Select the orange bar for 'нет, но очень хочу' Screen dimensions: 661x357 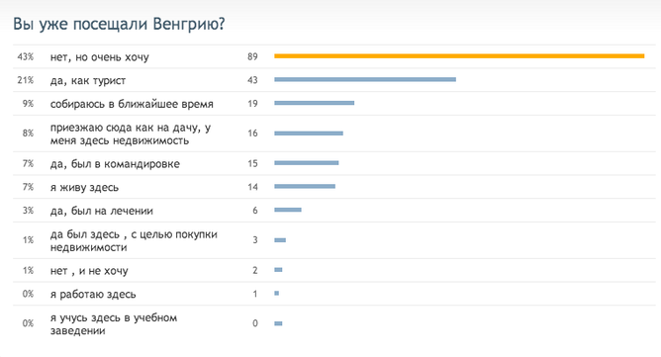(459, 56)
